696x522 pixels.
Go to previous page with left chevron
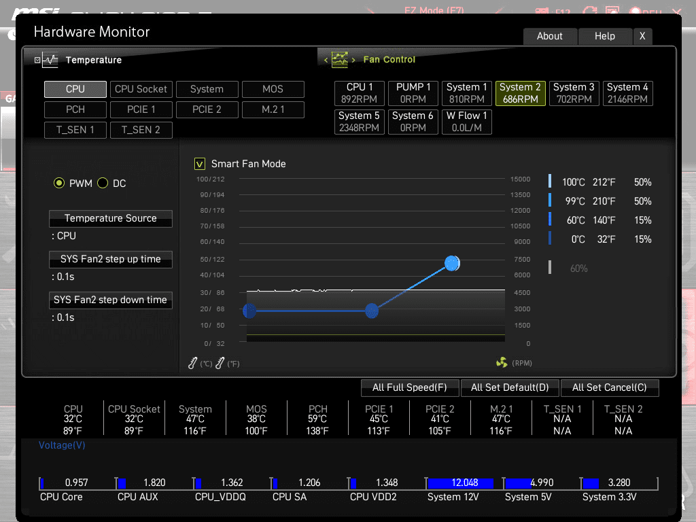326,60
